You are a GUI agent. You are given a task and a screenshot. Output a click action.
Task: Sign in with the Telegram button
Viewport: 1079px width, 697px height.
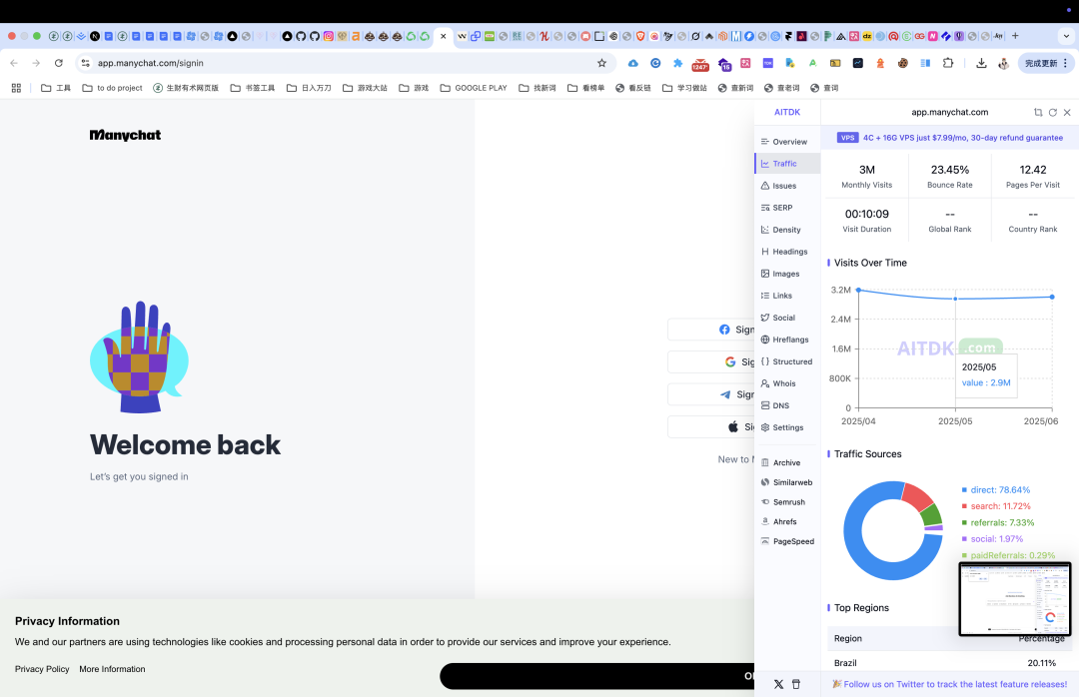click(x=711, y=394)
